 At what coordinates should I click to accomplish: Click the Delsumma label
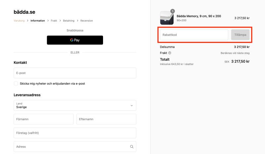pos(167,47)
